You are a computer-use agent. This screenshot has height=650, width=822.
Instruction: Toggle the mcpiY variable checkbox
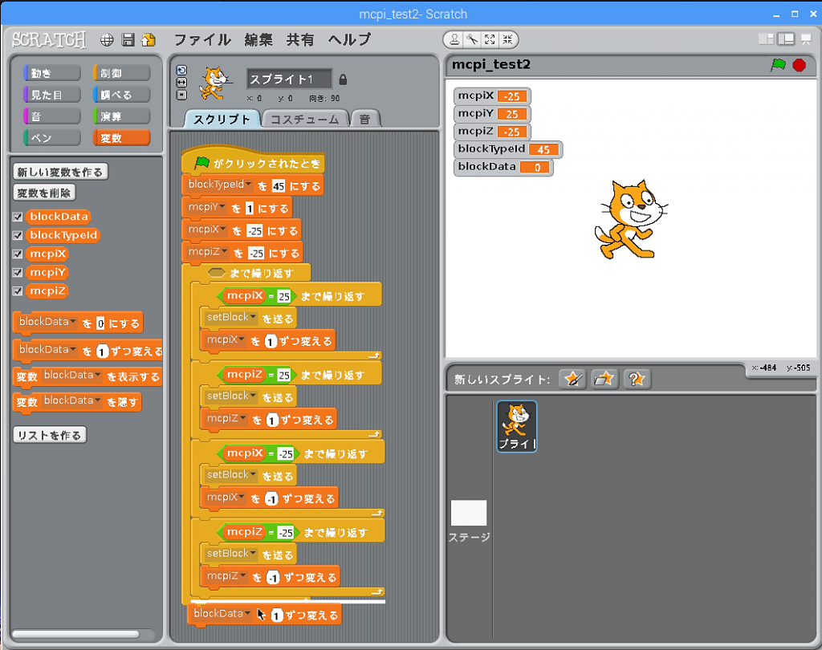(x=18, y=273)
